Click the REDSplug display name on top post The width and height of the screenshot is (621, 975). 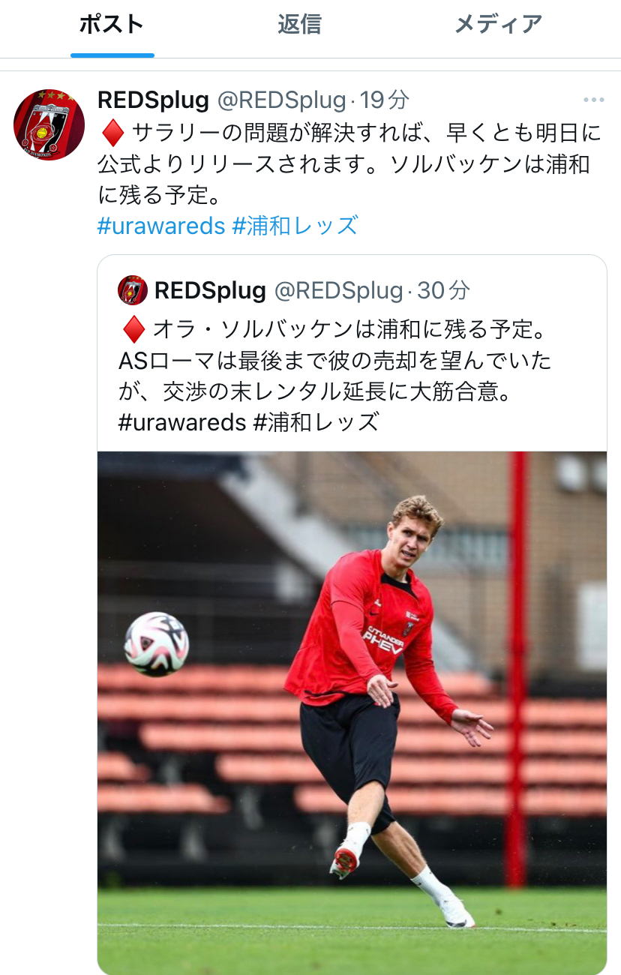[x=153, y=100]
